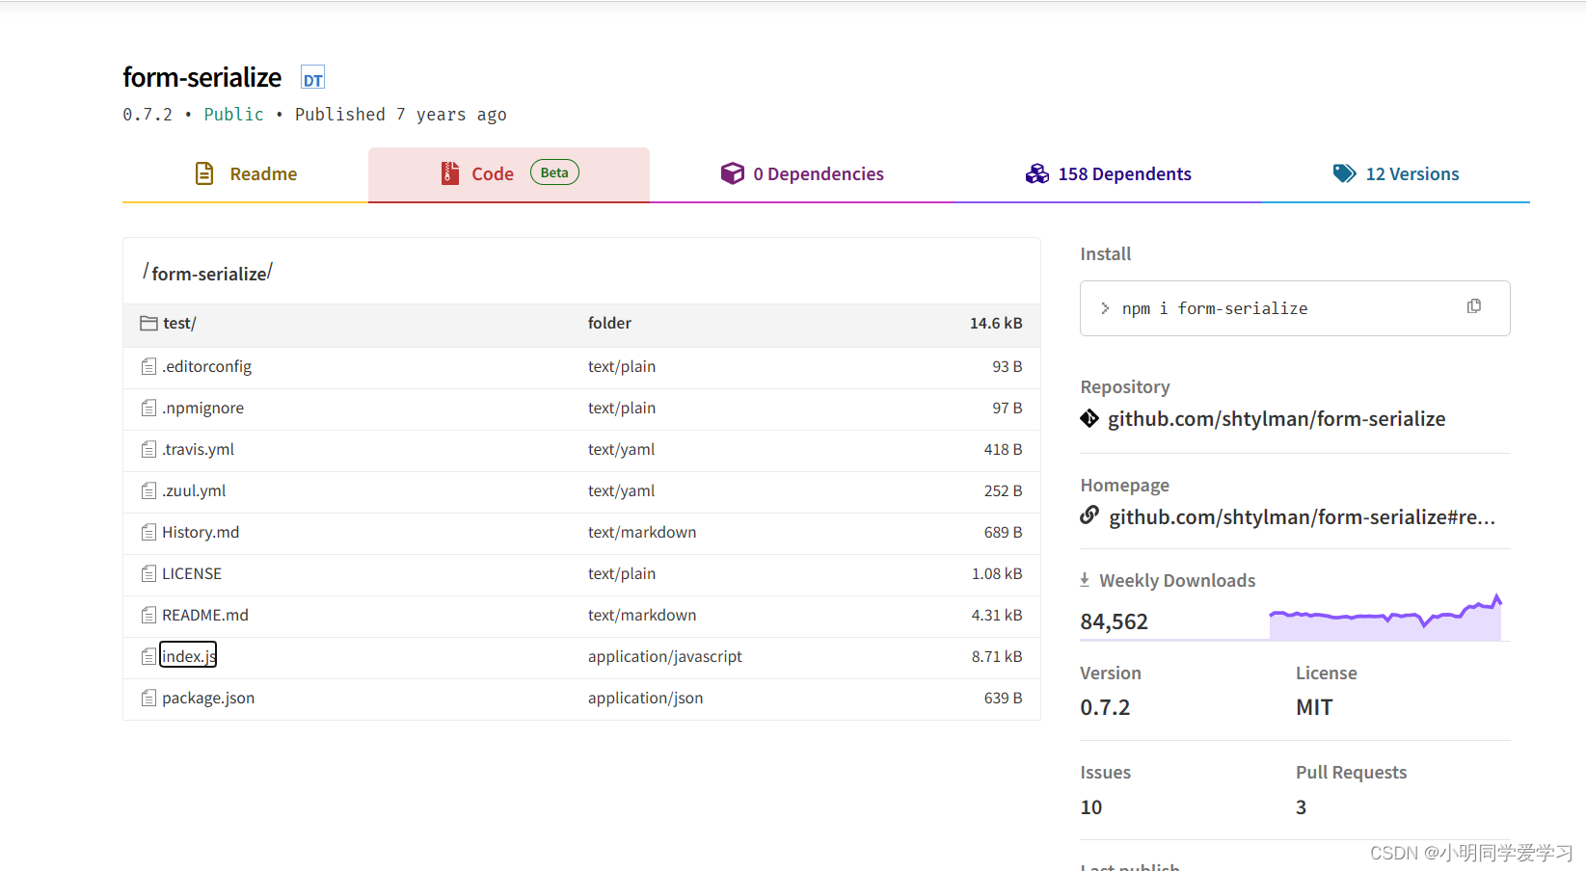
Task: Click the .travis.yml file icon
Action: click(x=148, y=450)
